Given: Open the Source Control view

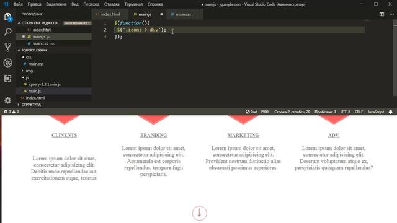Looking at the screenshot, I should [x=7, y=47].
